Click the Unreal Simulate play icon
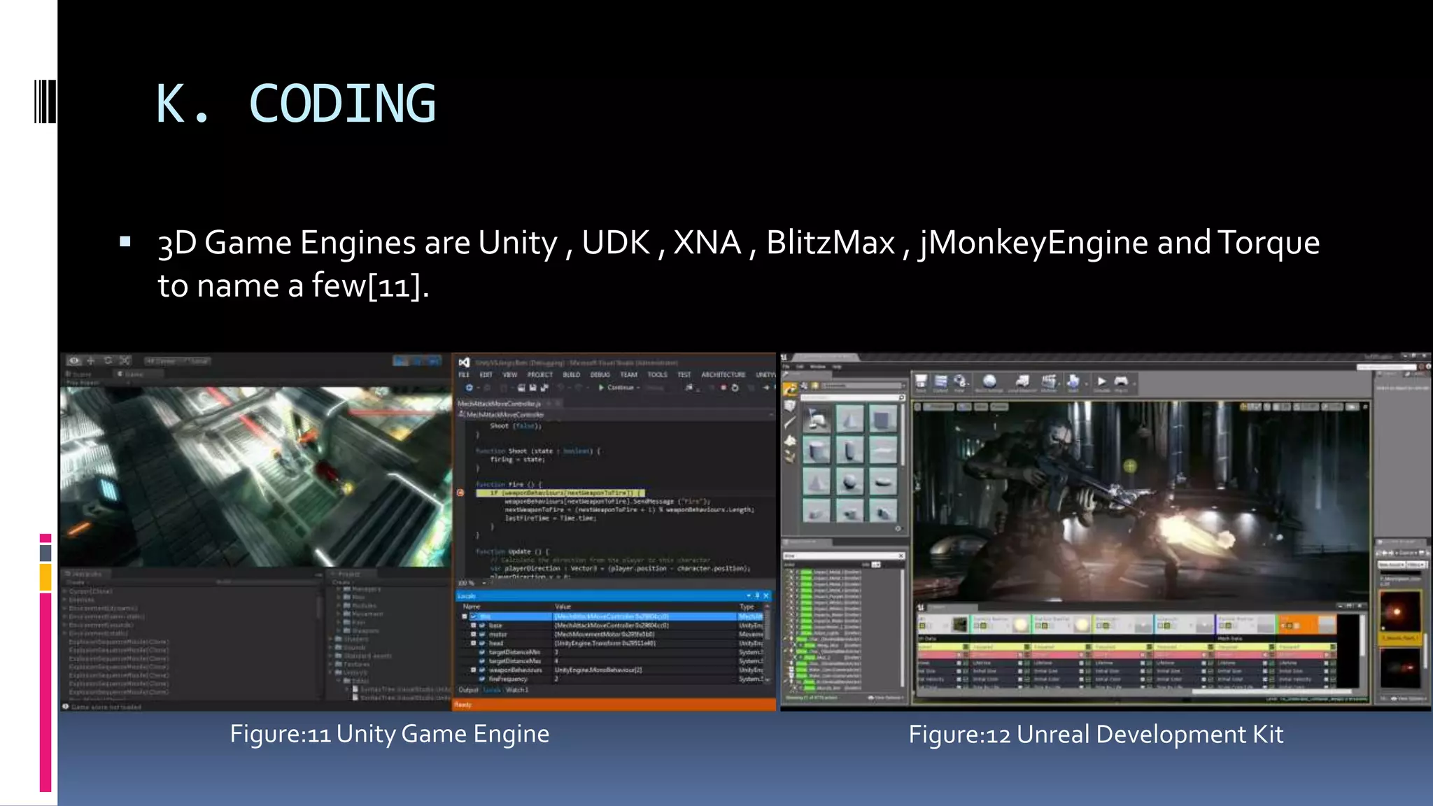1433x806 pixels. click(x=1102, y=383)
